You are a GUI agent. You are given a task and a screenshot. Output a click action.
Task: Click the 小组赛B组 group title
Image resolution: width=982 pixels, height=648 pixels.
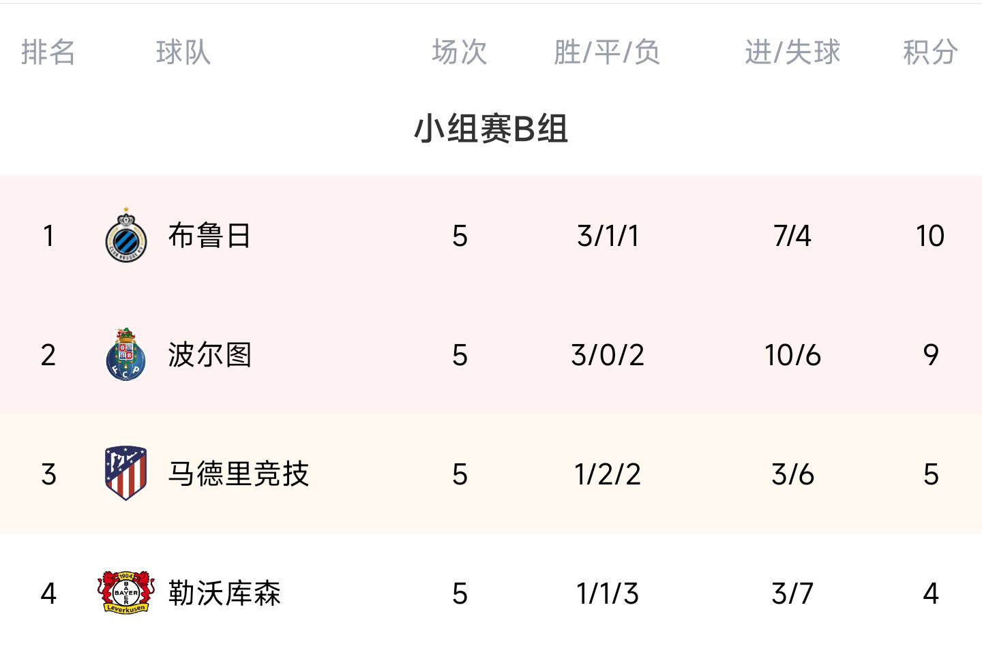491,129
